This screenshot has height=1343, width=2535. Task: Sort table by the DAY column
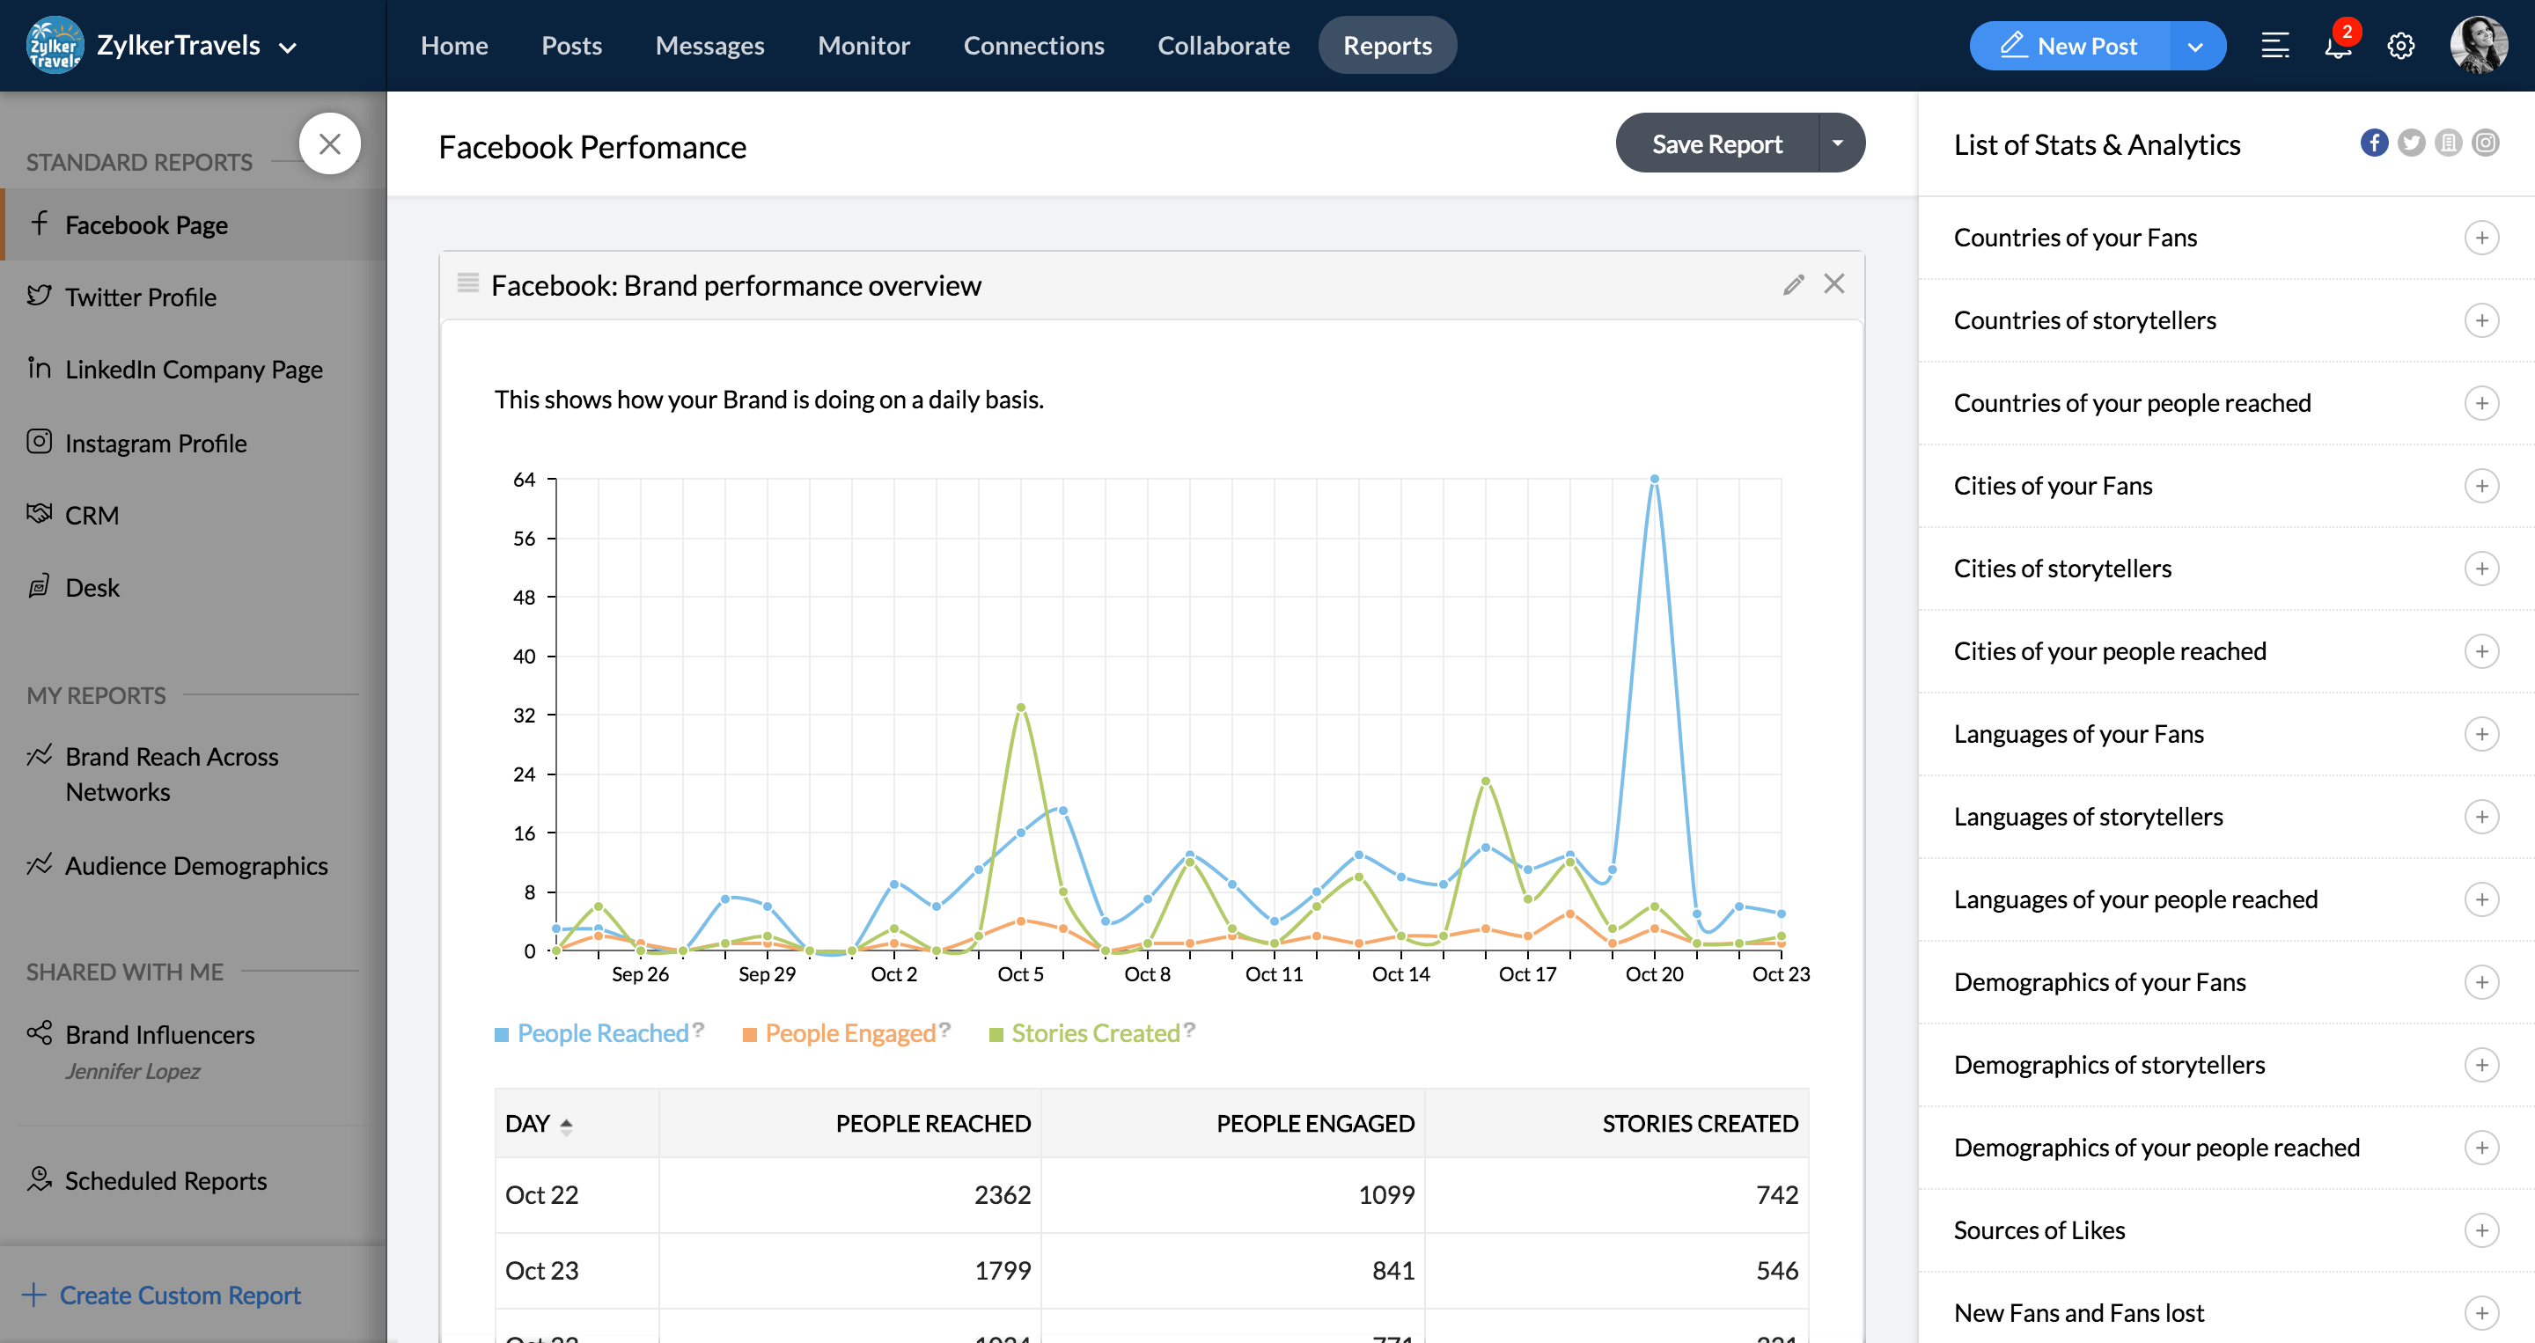tap(537, 1124)
